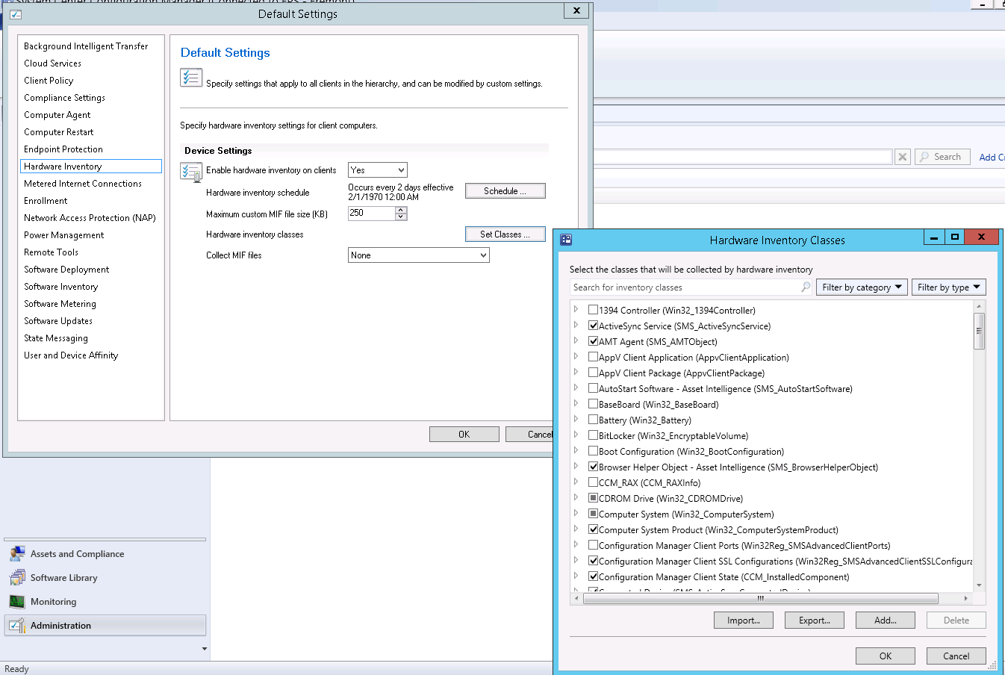Expand Browser Helper Object class node

576,467
